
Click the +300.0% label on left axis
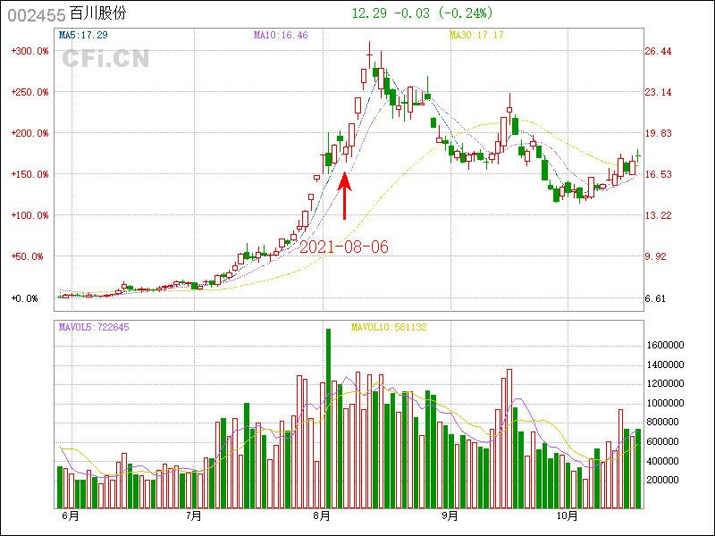(29, 51)
